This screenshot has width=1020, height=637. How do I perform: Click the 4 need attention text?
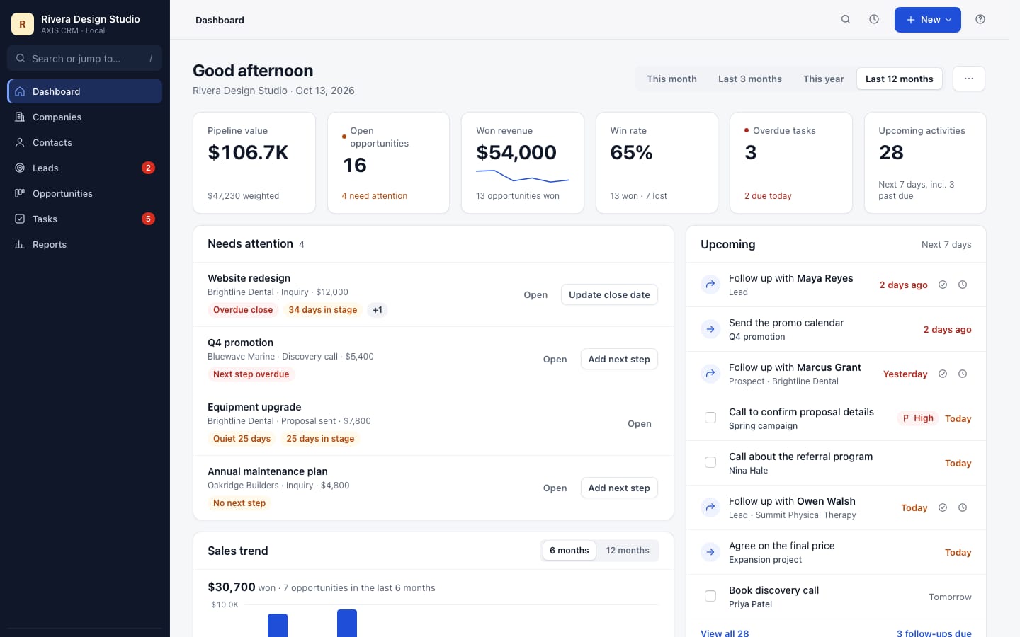[375, 196]
